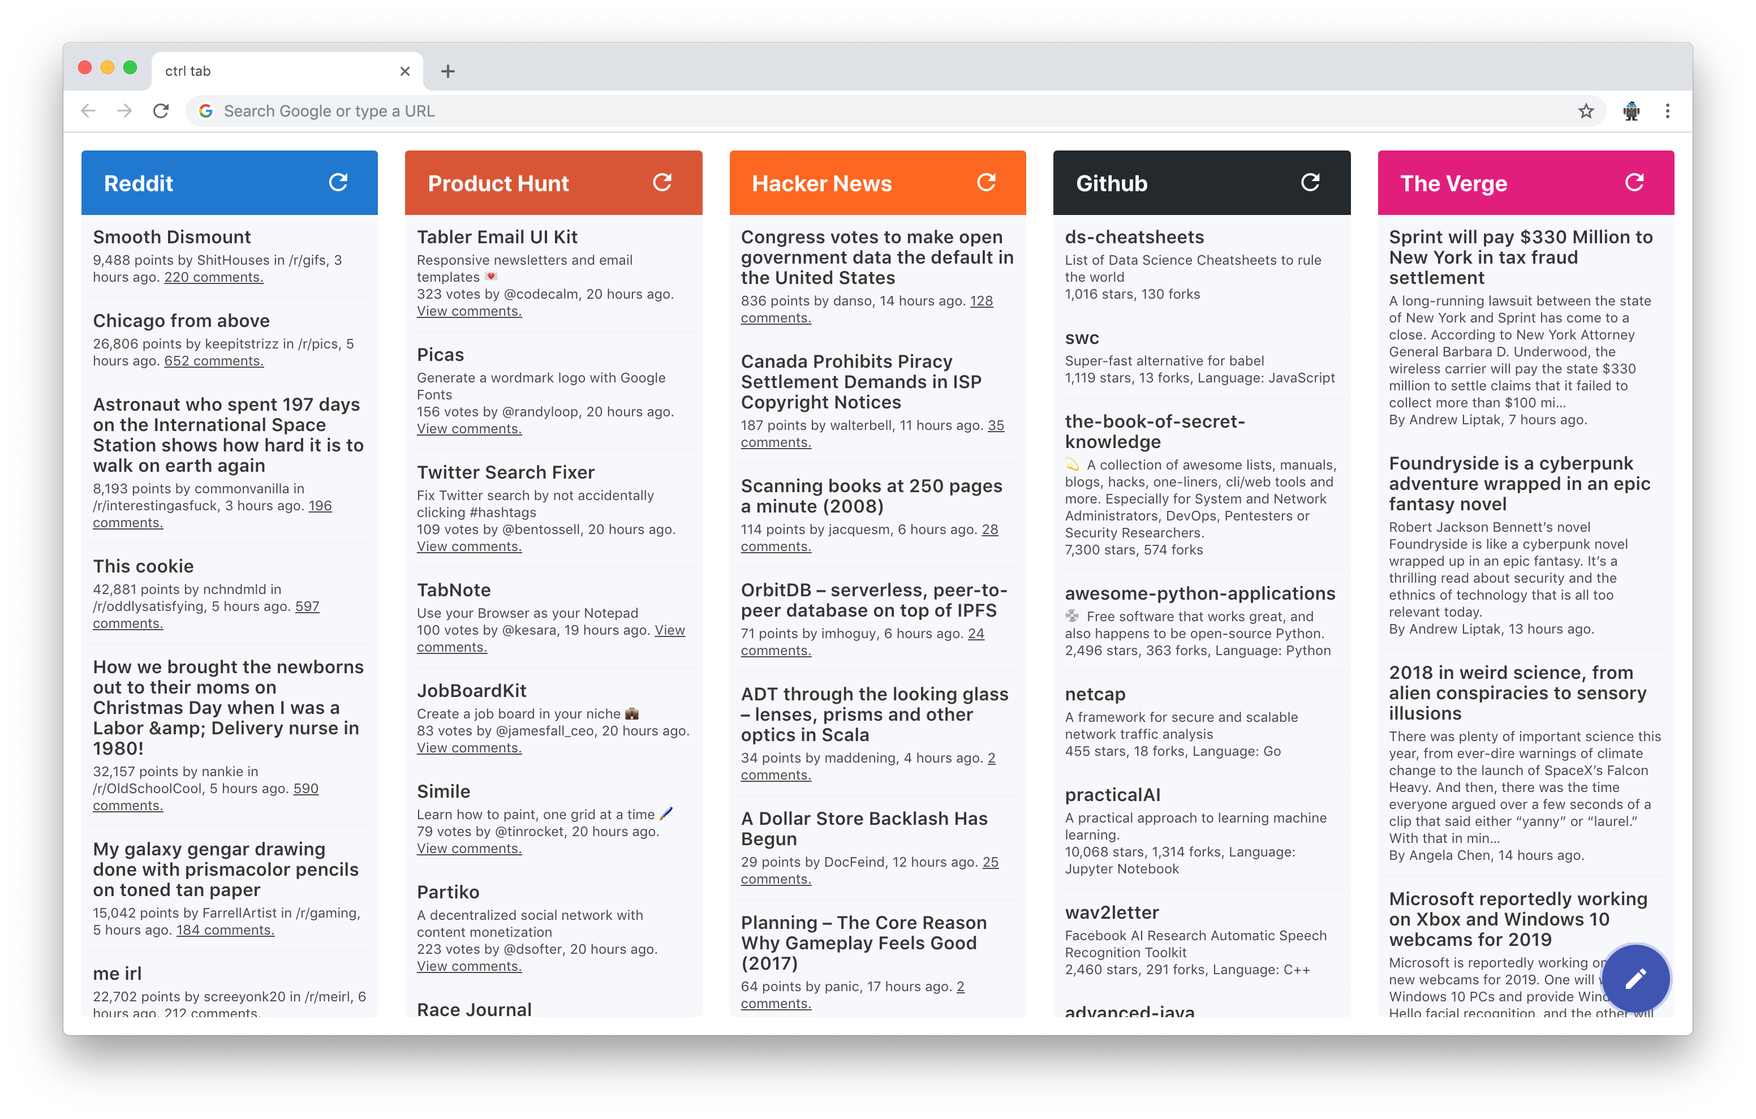This screenshot has width=1756, height=1119.
Task: Click the blue pencil edit floating button
Action: click(x=1636, y=978)
